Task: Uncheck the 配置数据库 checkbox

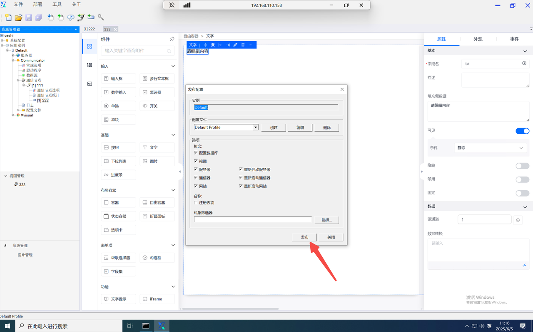Action: pyautogui.click(x=196, y=153)
